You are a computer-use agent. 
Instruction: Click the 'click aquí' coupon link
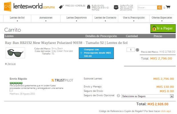point(166,111)
